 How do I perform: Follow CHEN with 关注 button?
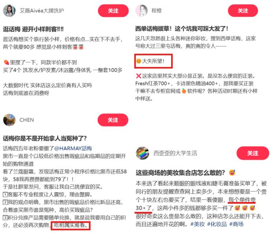coord(113,120)
